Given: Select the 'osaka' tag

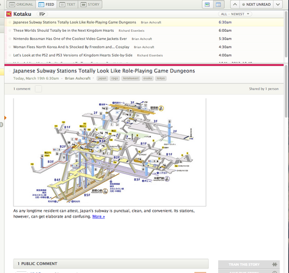Looking at the screenshot, I should pos(147,78).
